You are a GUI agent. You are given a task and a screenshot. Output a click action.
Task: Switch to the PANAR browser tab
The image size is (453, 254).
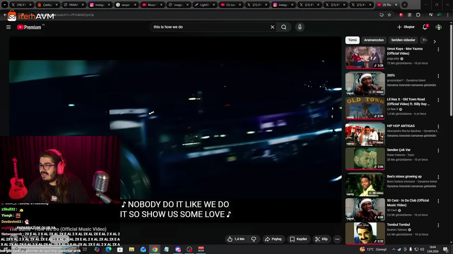click(74, 5)
